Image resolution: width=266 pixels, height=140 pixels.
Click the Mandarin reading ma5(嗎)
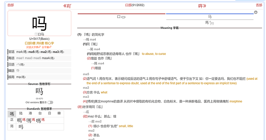34,52
